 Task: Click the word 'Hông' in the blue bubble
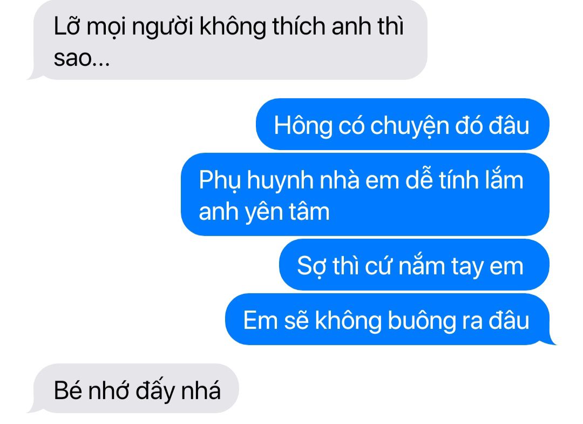tap(303, 126)
